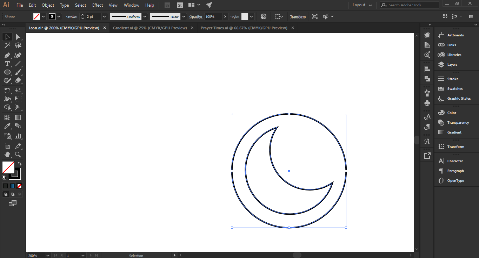Switch to the Prayer Times.ai document tab
Image resolution: width=479 pixels, height=258 pixels.
pos(244,28)
